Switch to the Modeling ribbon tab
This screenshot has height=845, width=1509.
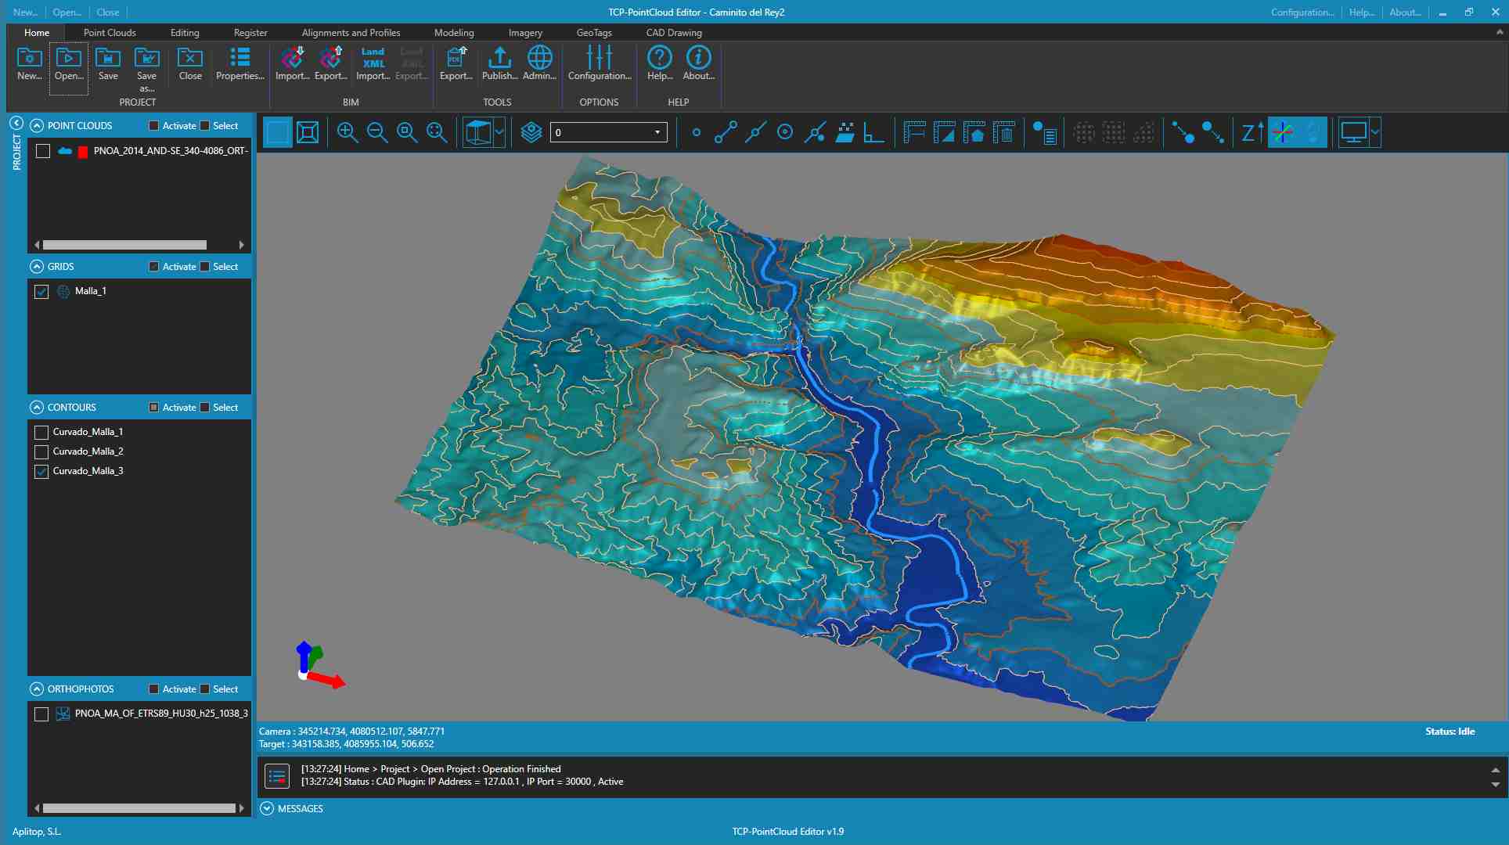[454, 33]
